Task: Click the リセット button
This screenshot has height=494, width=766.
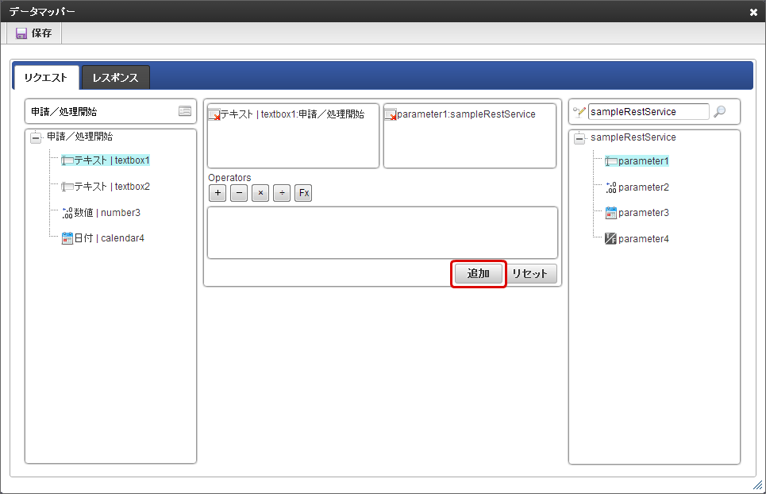Action: click(530, 274)
